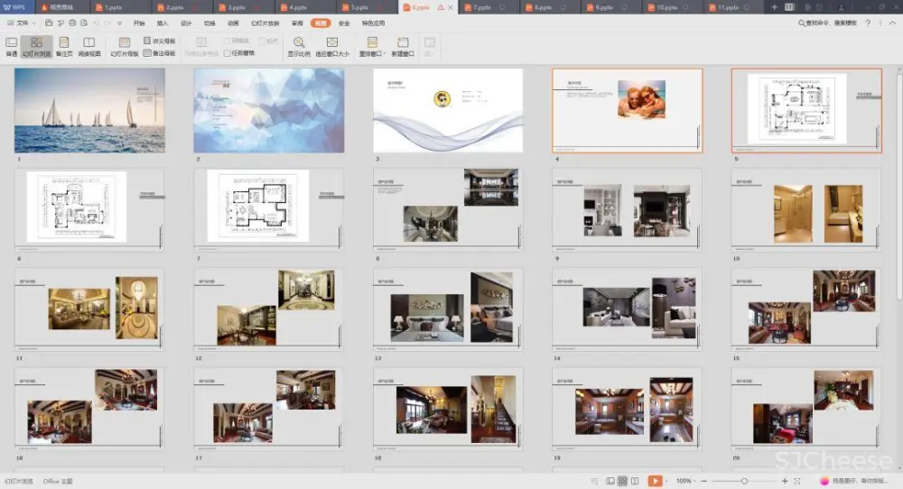
Task: Enable the Task Pane (任务窗格) checkbox
Action: tap(228, 53)
